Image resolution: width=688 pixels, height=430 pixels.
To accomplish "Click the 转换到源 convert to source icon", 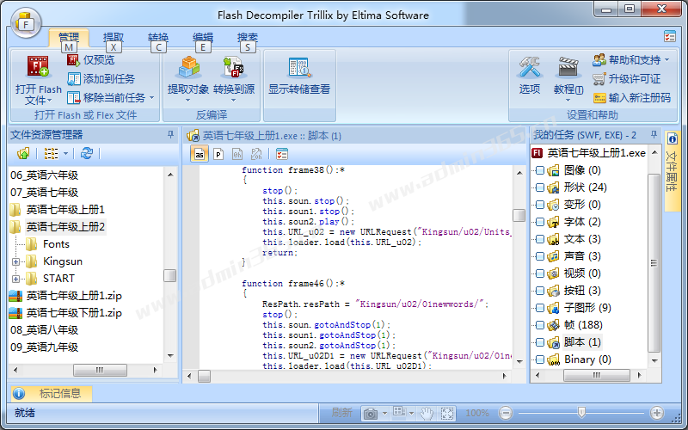I will tap(233, 67).
